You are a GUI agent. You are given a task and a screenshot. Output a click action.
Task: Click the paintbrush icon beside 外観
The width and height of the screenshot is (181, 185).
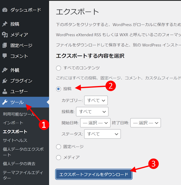5,70
